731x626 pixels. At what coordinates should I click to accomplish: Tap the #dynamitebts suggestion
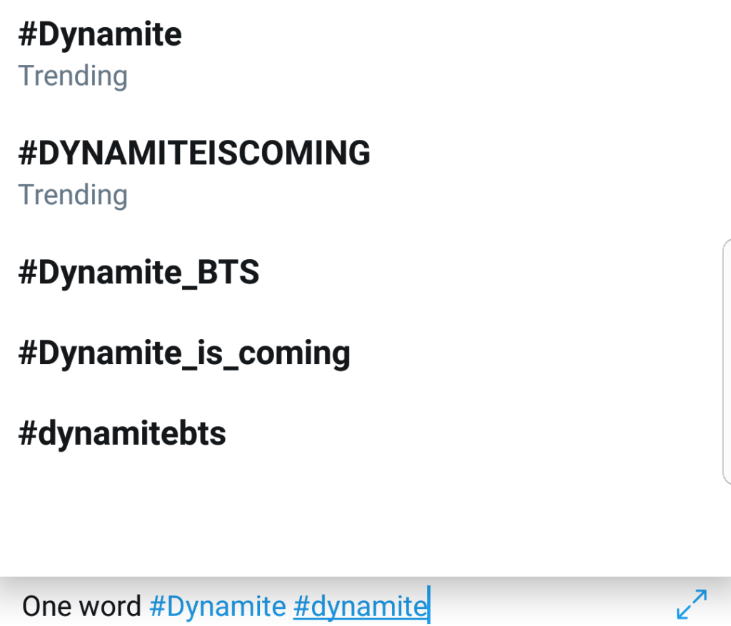click(122, 433)
